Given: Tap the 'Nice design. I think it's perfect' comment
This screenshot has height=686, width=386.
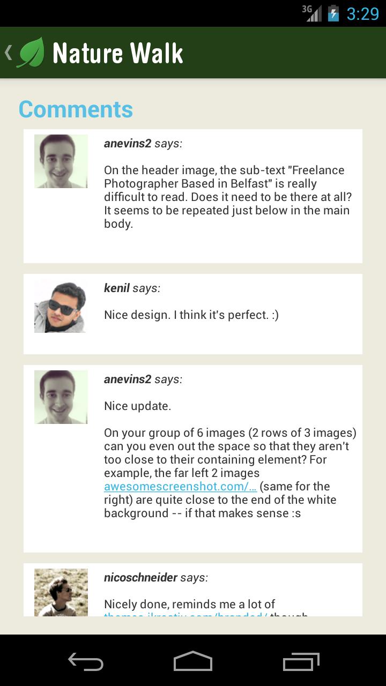Looking at the screenshot, I should point(191,315).
